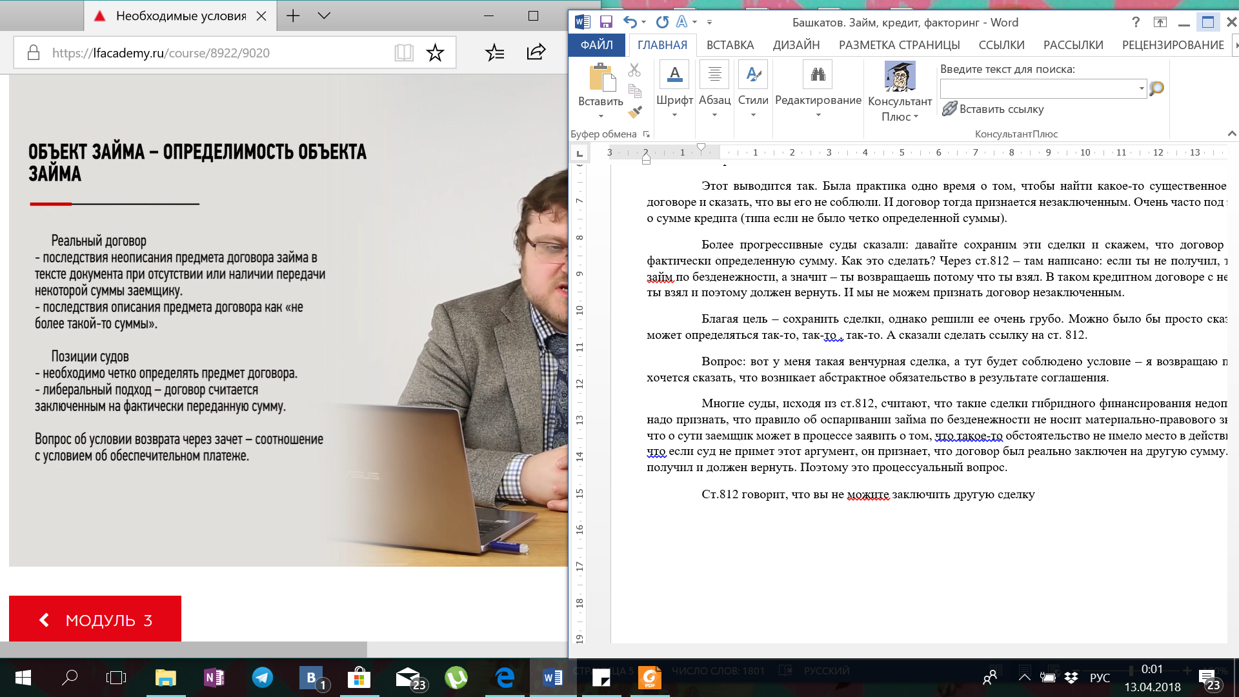Screen dimensions: 1239x697
Task: Switch to the ВСТАВКА tab
Action: click(730, 45)
